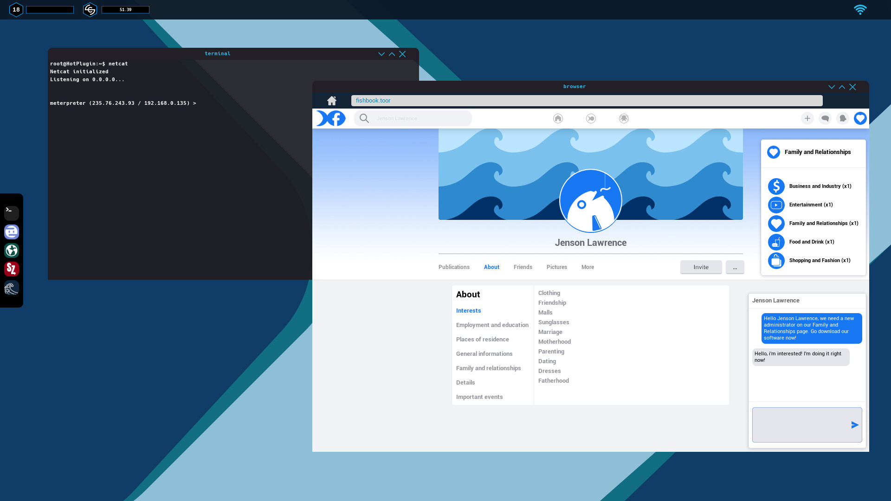
Task: Toggle the More dropdown in Fishbook profile
Action: tap(587, 267)
